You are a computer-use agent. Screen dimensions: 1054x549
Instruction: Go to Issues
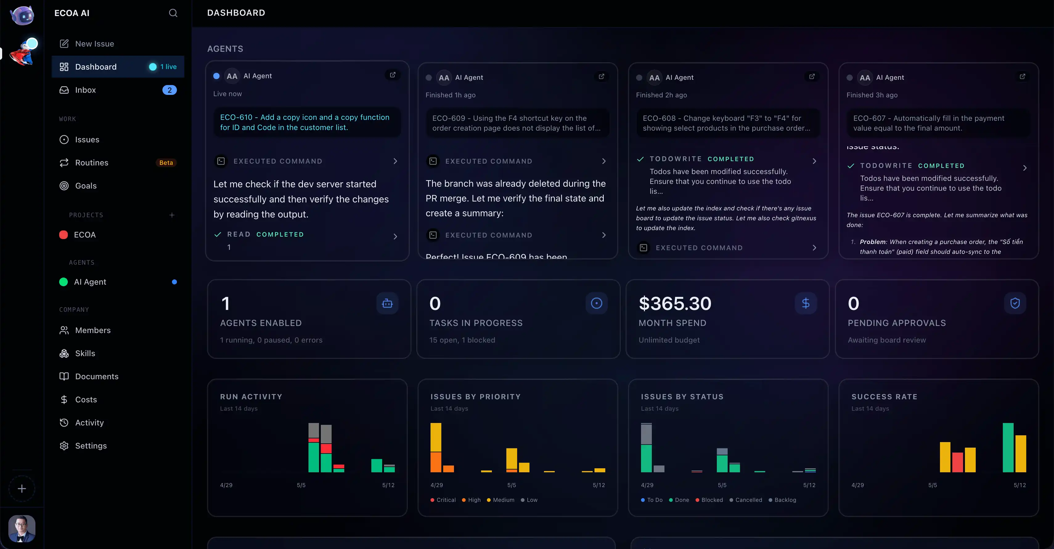click(x=118, y=140)
